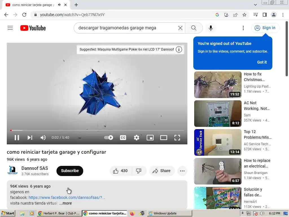Viewport: 289px width, 217px height.
Task: Mute the video volume
Action: [x=43, y=138]
